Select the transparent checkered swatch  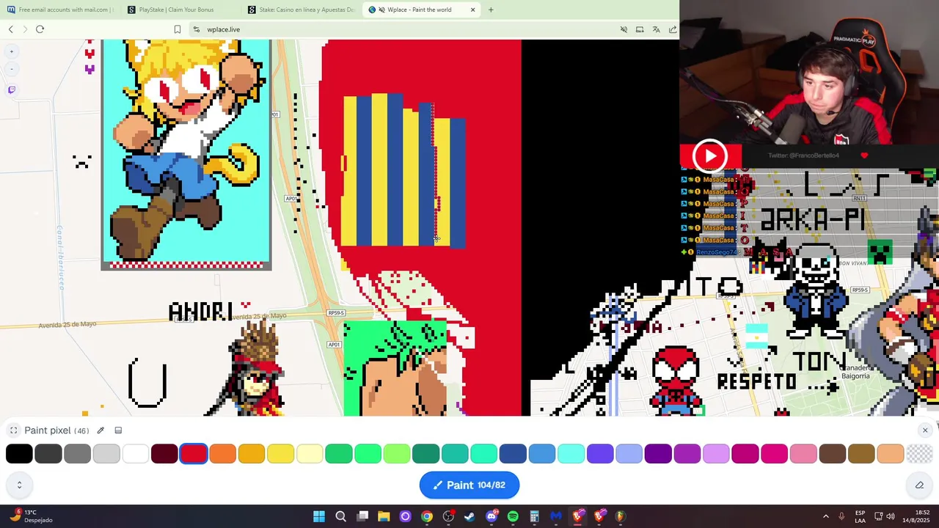(x=919, y=454)
